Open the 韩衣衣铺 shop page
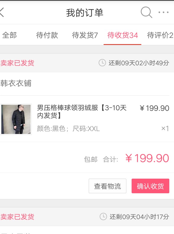174x234 pixels. pyautogui.click(x=16, y=84)
